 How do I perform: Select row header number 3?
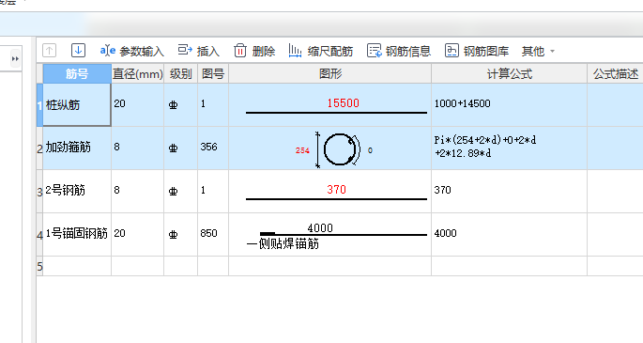pos(39,191)
